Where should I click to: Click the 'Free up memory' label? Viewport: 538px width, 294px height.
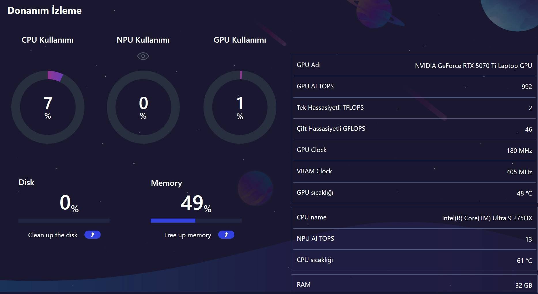[188, 235]
